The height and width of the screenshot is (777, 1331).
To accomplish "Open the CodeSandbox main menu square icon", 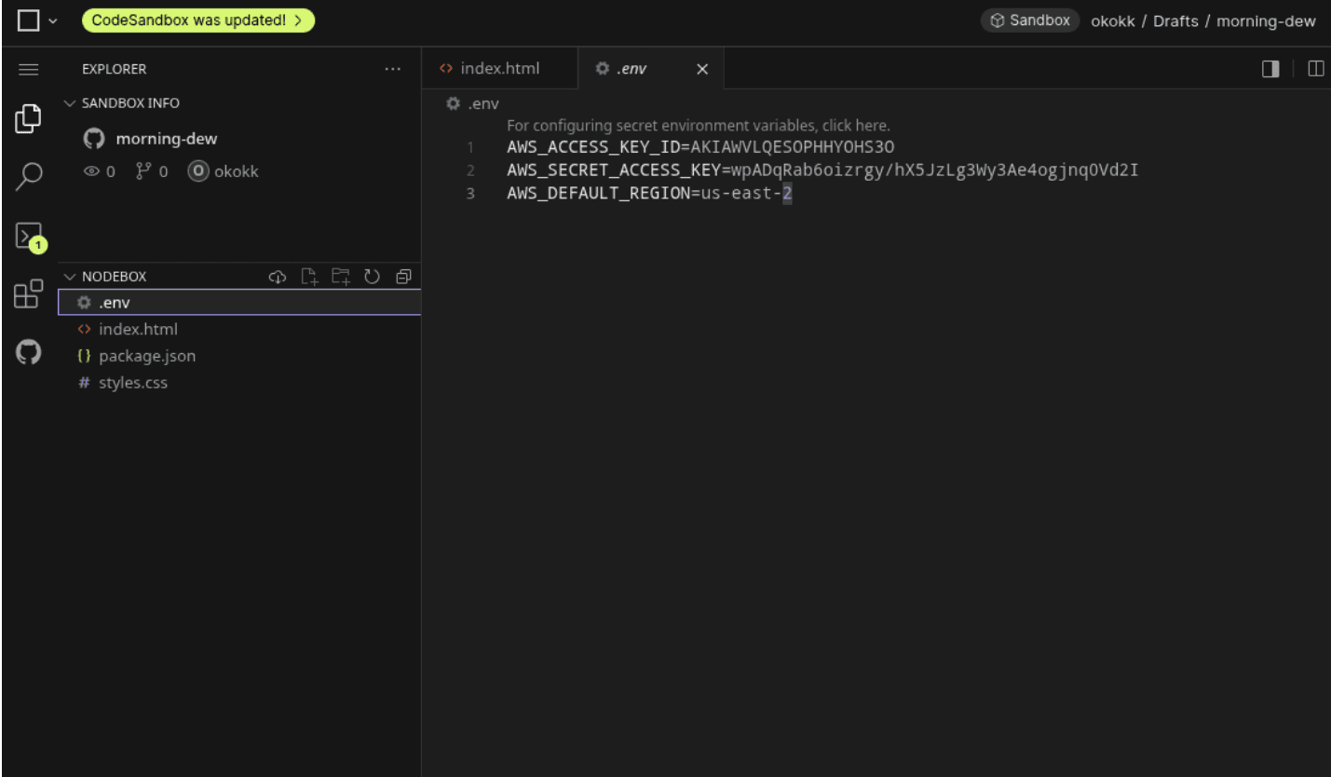I will pyautogui.click(x=29, y=20).
